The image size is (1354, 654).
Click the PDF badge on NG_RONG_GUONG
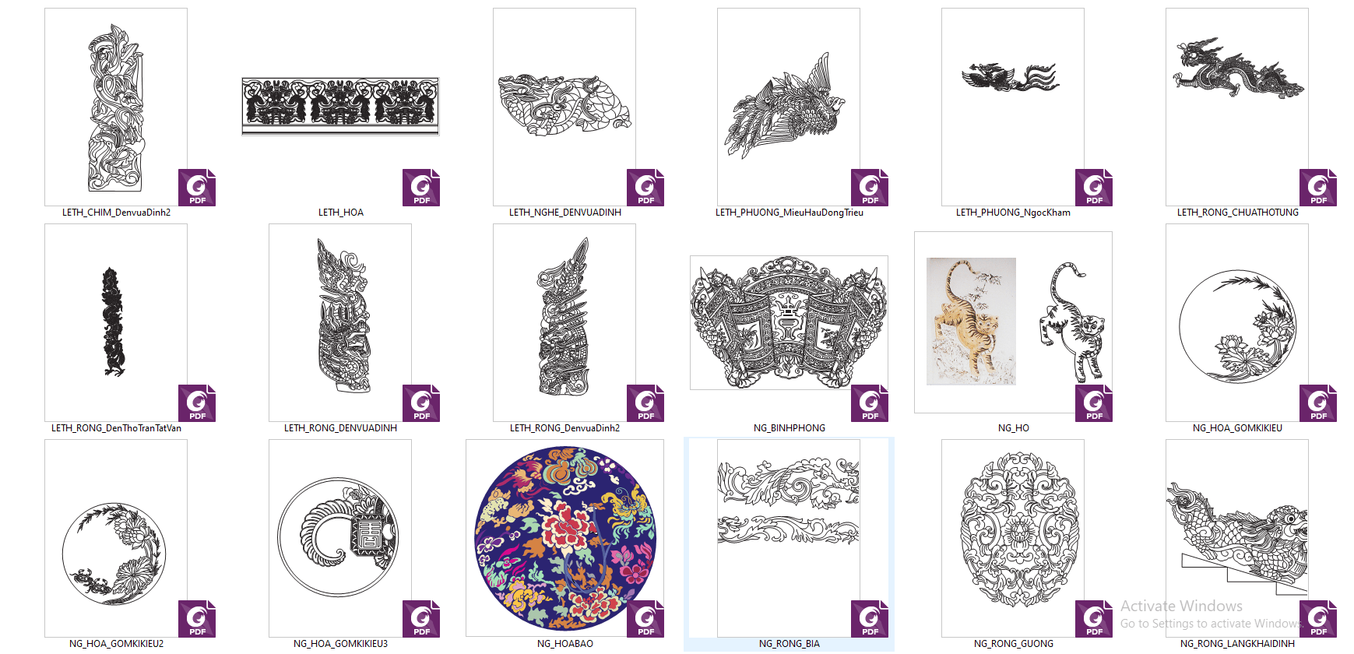[1094, 619]
